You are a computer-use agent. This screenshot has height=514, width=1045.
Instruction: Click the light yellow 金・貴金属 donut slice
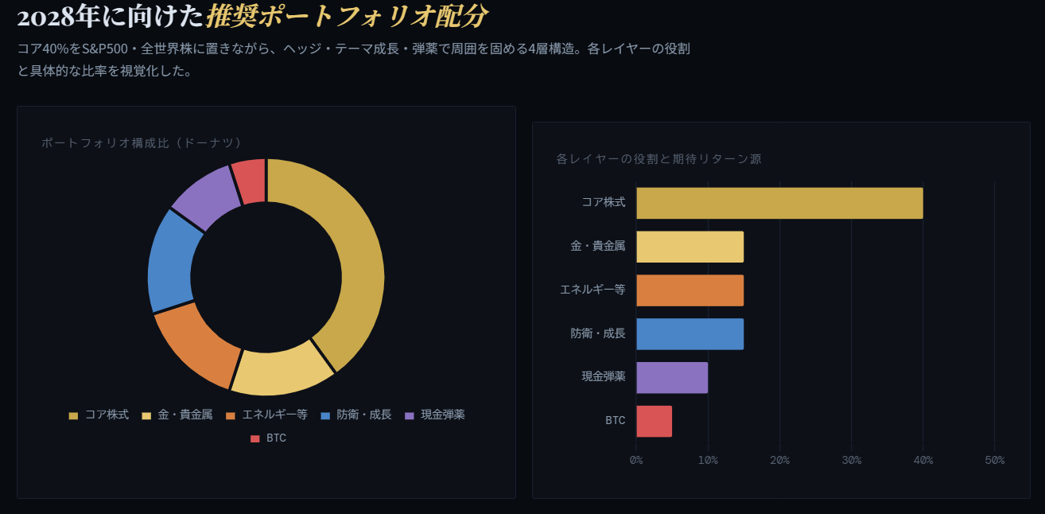pos(281,373)
